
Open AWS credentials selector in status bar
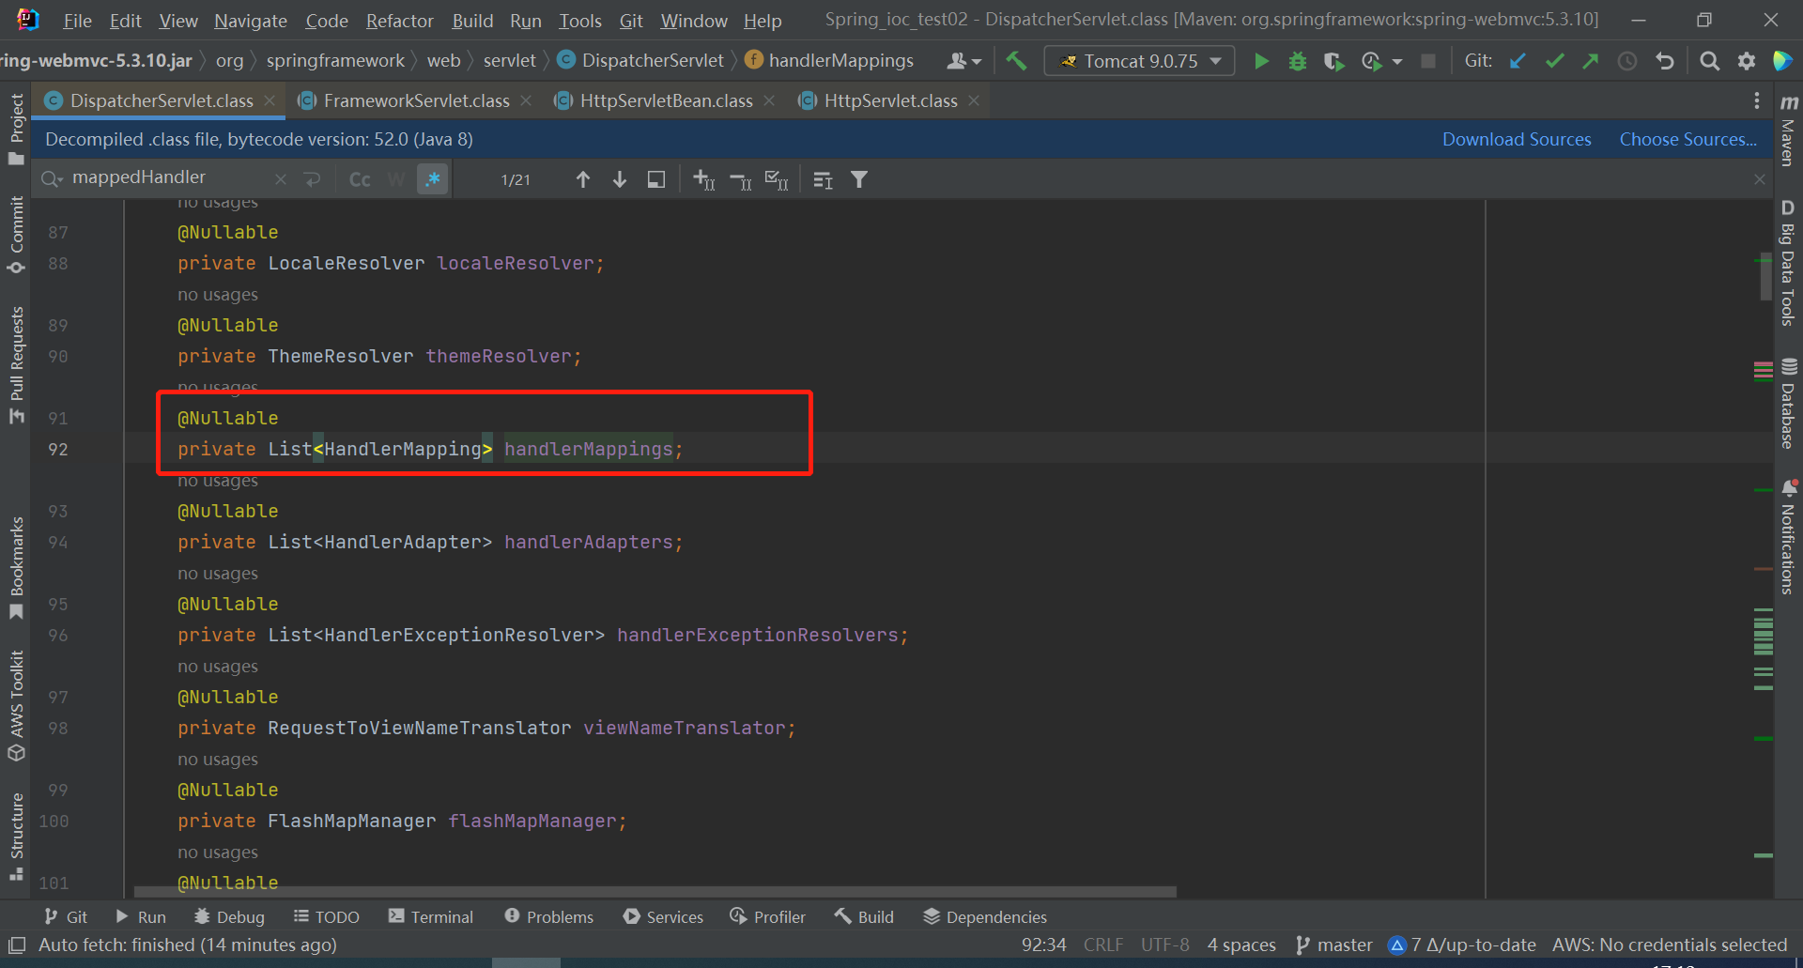[x=1669, y=945]
